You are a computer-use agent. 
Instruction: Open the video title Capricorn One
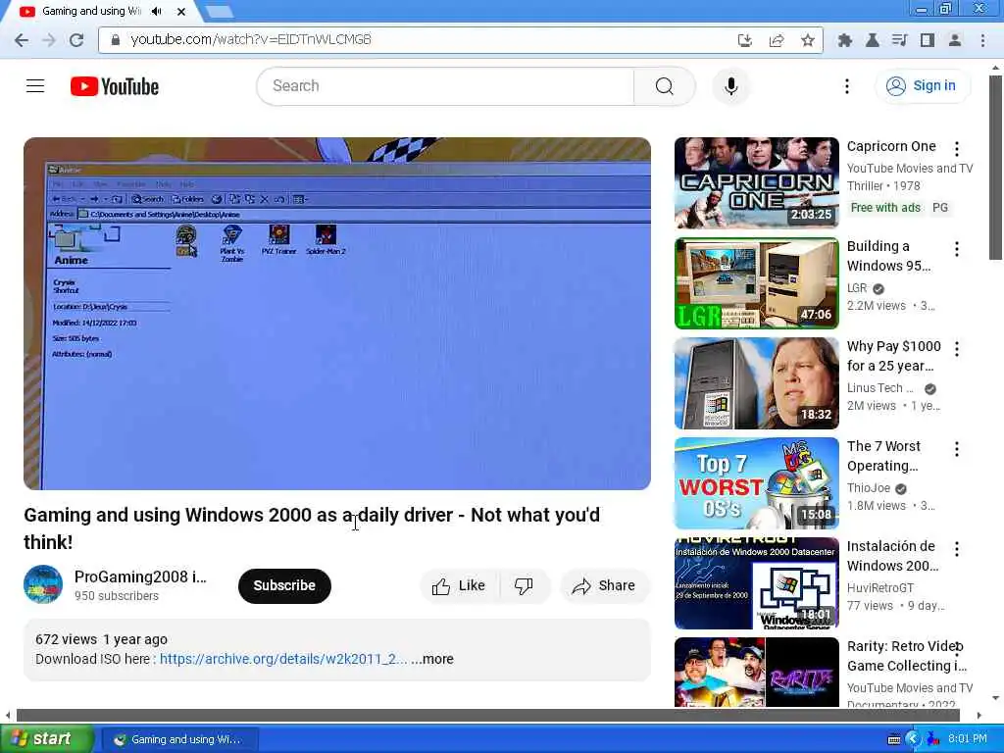[x=891, y=147]
